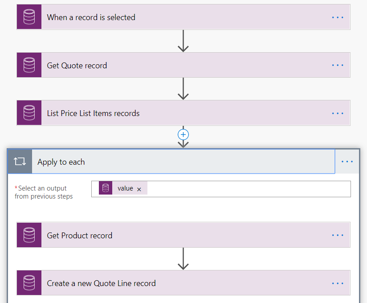Expand the List Price List Items records step
367x303 pixels.
(178, 113)
